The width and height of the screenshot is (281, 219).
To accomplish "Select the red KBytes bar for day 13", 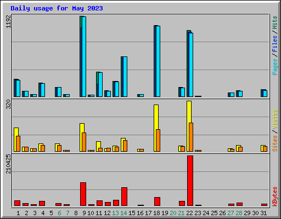I will pyautogui.click(x=116, y=203).
